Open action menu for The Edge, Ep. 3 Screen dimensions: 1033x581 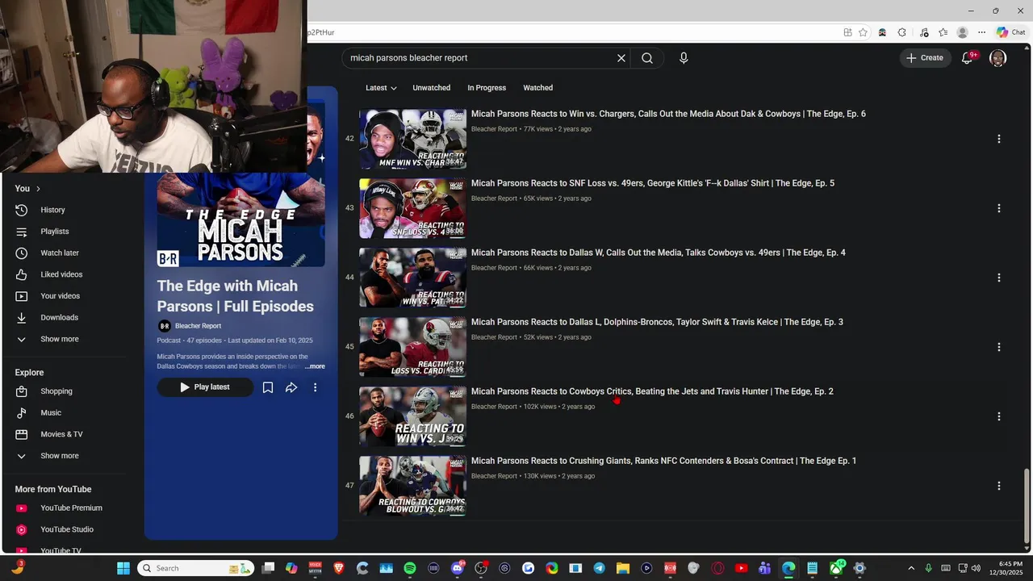coord(999,347)
